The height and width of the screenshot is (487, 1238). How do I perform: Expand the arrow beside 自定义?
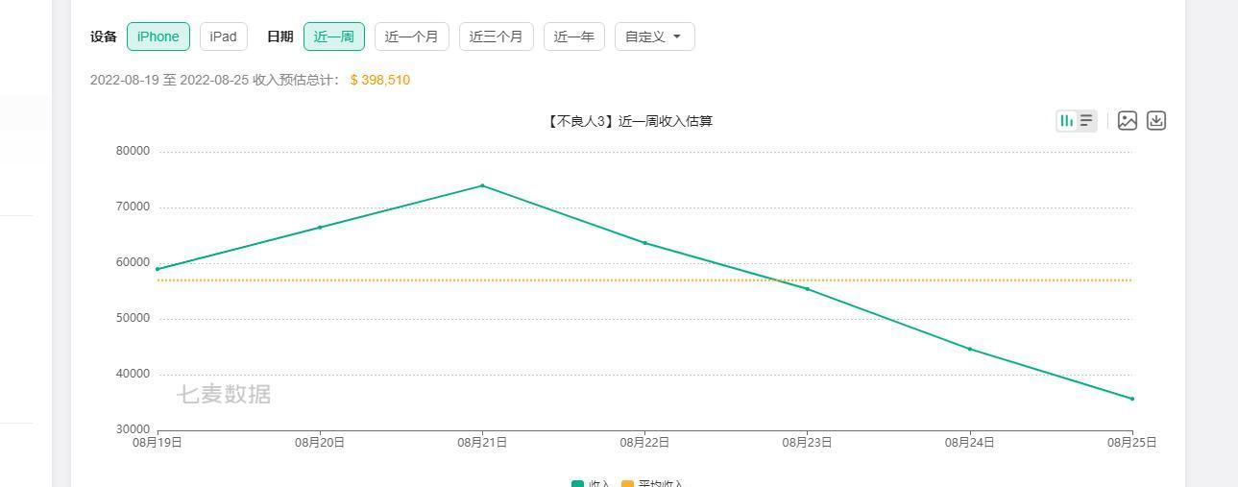pos(677,37)
